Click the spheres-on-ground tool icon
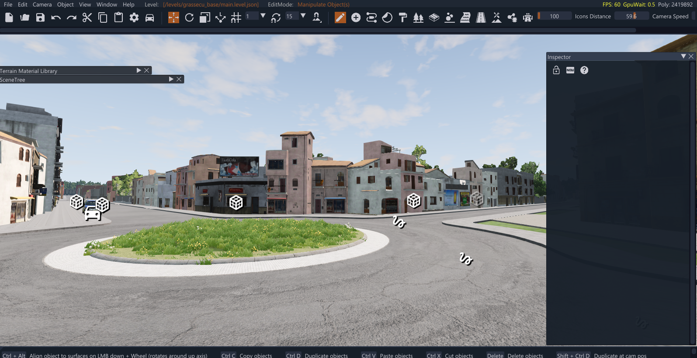The width and height of the screenshot is (697, 358). pos(450,17)
